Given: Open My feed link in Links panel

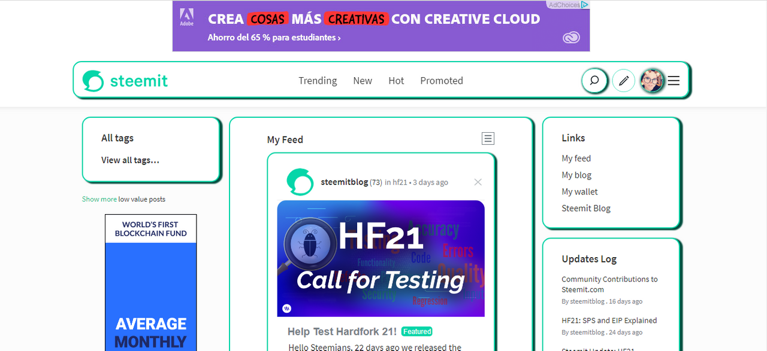Looking at the screenshot, I should pyautogui.click(x=576, y=158).
